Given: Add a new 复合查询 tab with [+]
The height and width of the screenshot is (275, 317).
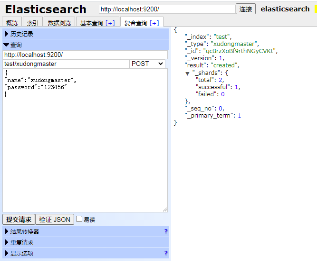Looking at the screenshot, I should (x=154, y=23).
